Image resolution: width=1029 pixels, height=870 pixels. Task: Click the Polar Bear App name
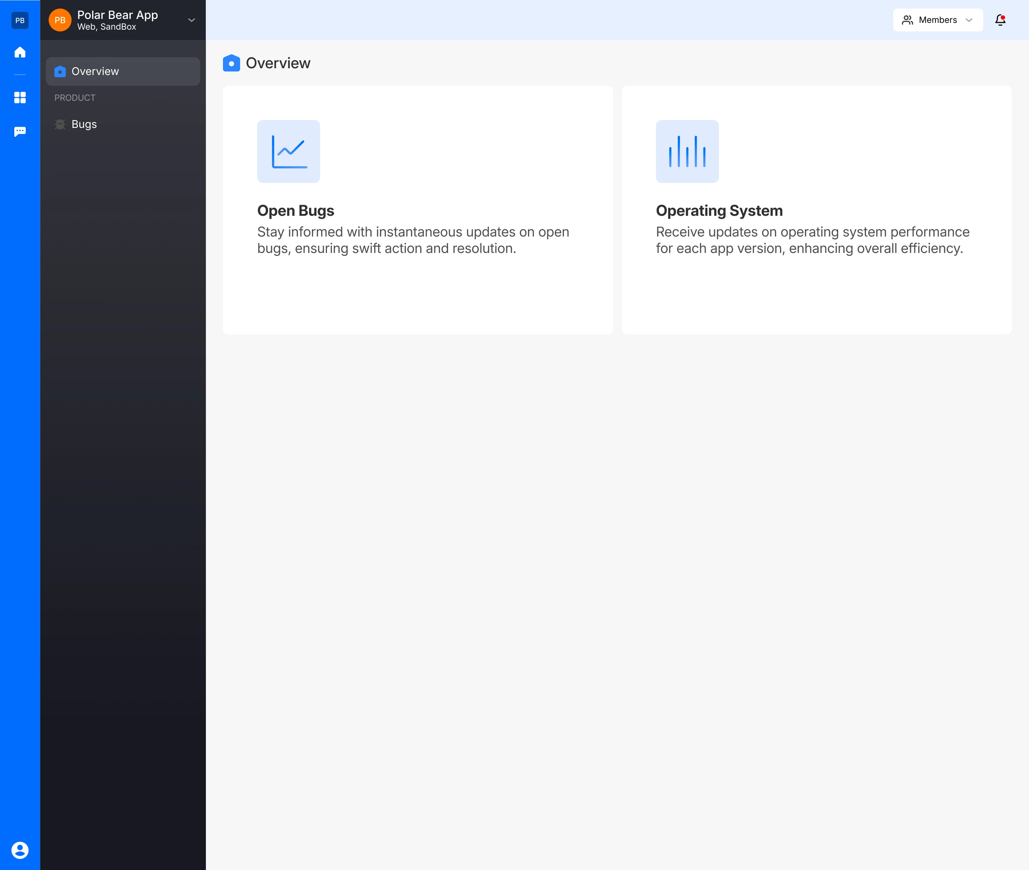pos(118,15)
